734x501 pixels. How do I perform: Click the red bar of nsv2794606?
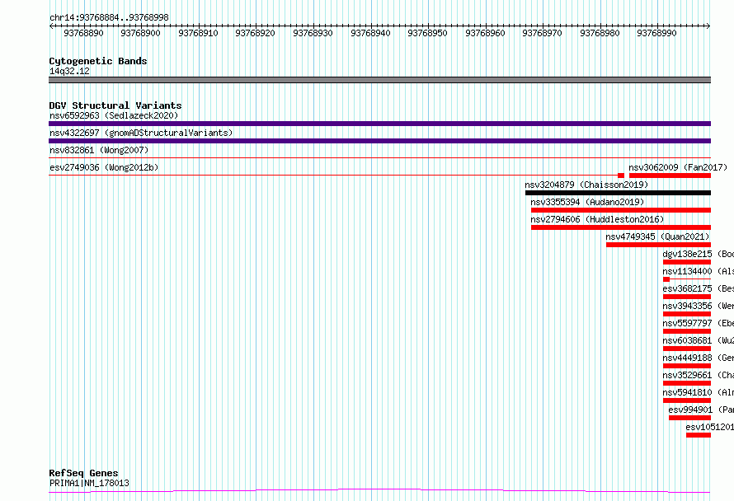tap(621, 227)
